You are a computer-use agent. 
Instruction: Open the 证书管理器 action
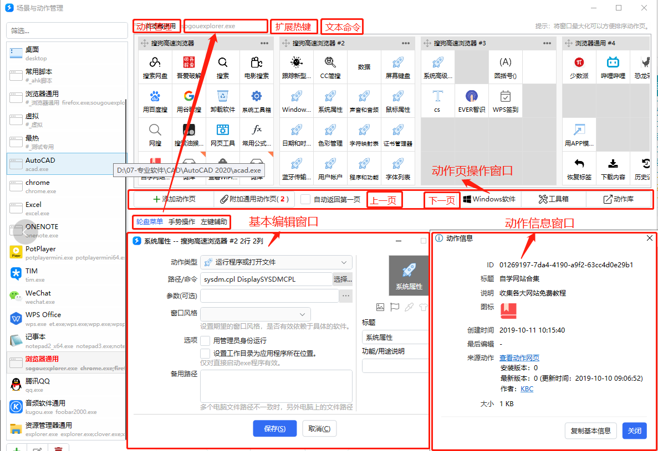pyautogui.click(x=398, y=134)
